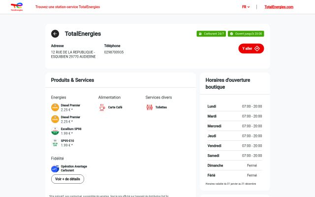Click the Excellium SP98 price 1.99 €
315x197 pixels.
click(67, 133)
